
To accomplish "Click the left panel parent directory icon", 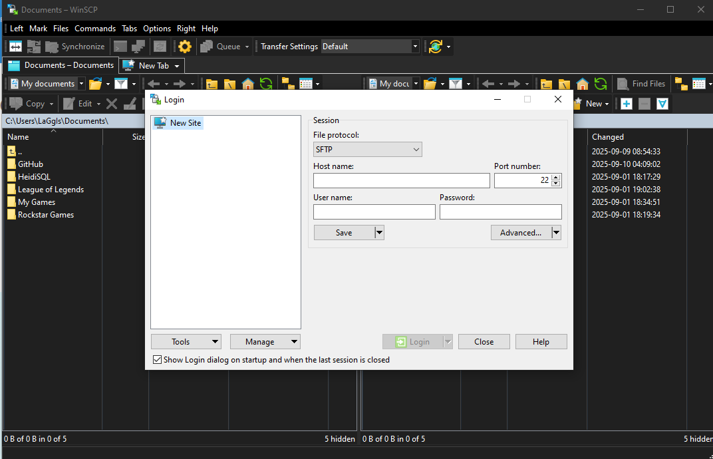I will 212,84.
